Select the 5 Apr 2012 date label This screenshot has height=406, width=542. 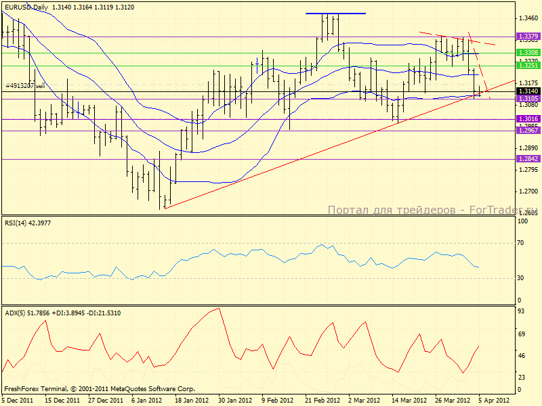(494, 400)
